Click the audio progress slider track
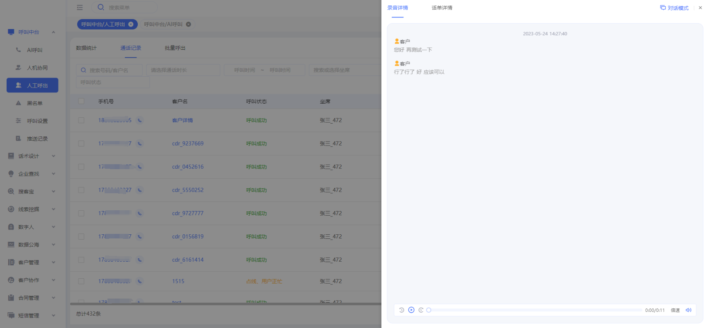Image resolution: width=706 pixels, height=328 pixels. 535,310
